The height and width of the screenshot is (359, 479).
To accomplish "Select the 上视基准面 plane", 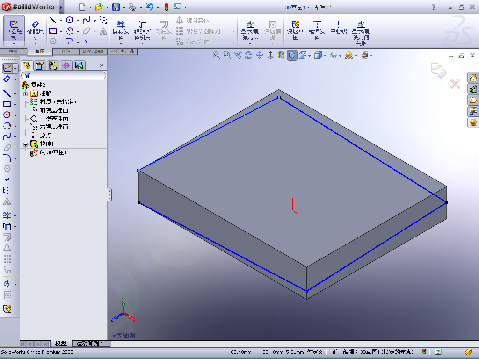I will (x=50, y=118).
